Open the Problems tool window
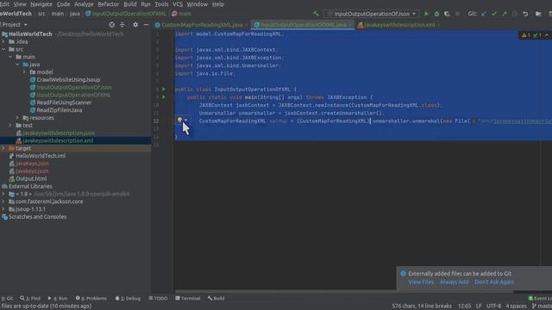552x310 pixels. click(x=91, y=298)
